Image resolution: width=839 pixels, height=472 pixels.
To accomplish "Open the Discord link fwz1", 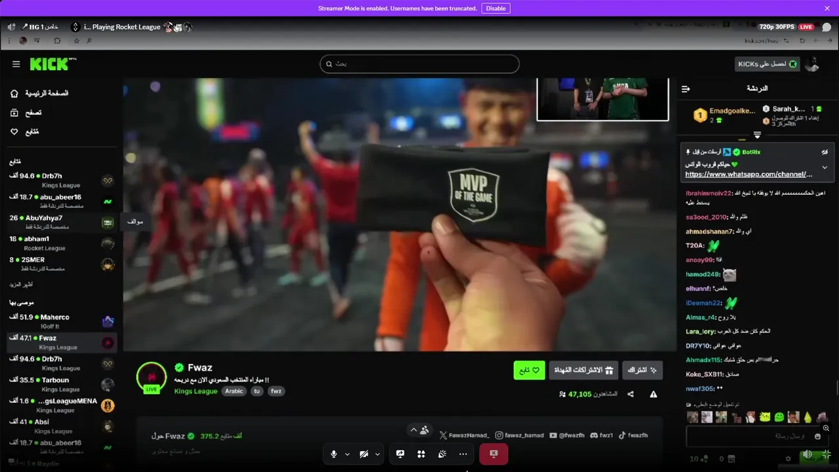I will pos(602,435).
